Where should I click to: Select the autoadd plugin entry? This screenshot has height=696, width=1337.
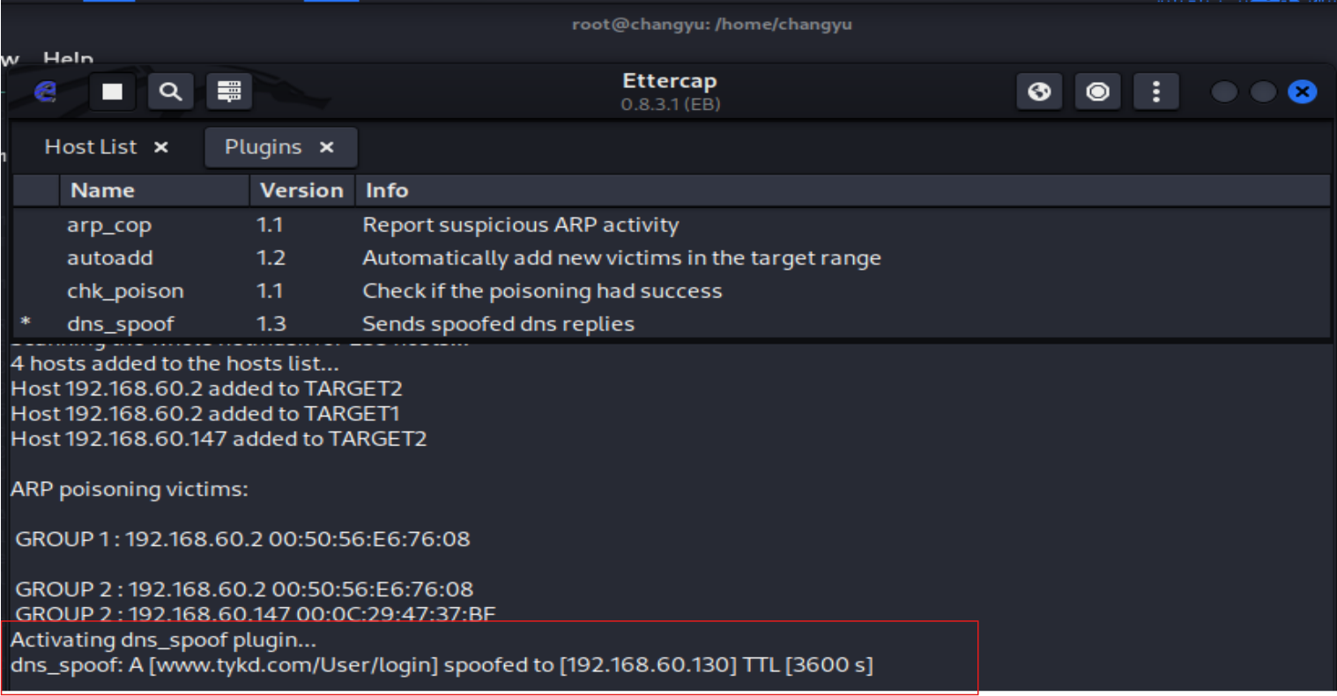[110, 258]
